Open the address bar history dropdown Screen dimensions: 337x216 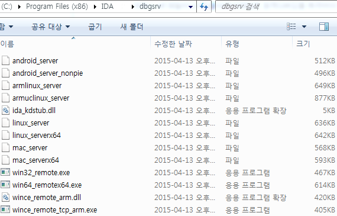click(x=190, y=7)
